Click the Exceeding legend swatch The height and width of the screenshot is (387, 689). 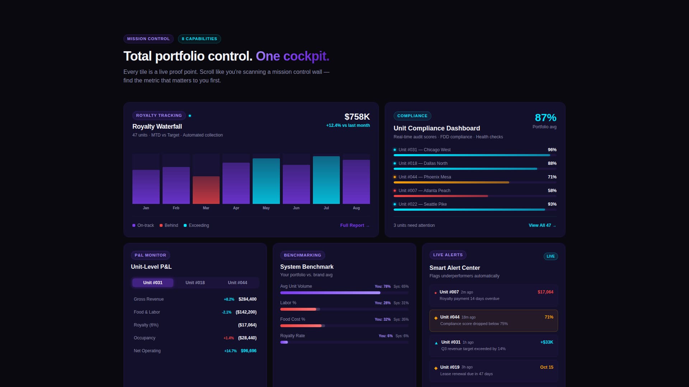tap(185, 225)
